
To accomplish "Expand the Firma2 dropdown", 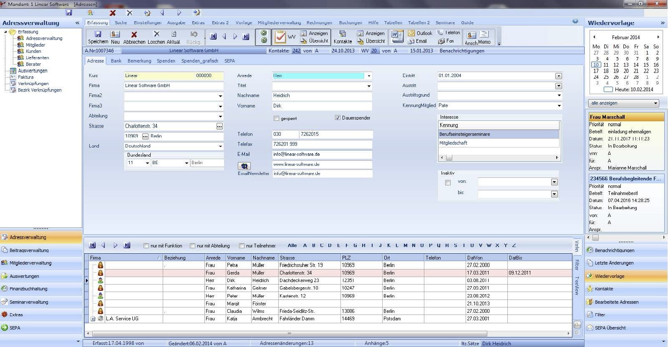I will click(221, 96).
